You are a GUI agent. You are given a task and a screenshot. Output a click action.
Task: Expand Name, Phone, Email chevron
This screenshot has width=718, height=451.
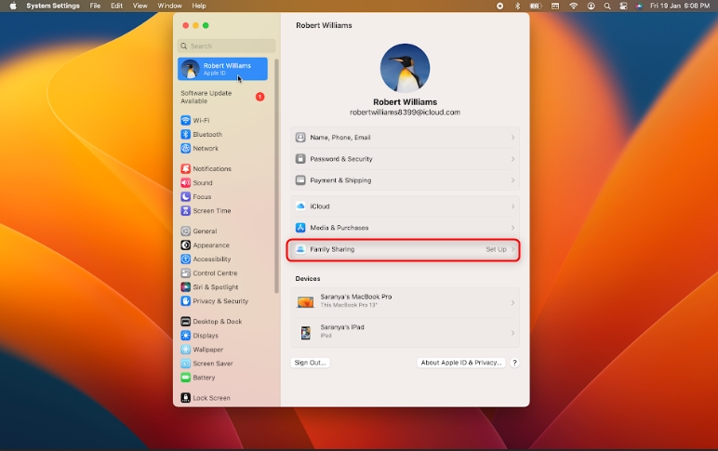pyautogui.click(x=512, y=138)
